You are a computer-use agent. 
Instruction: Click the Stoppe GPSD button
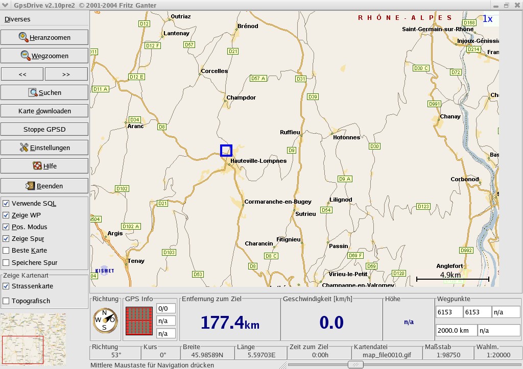44,129
